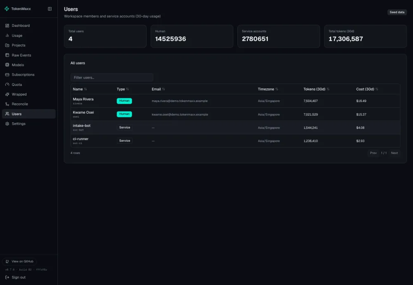Open the Quota page
The image size is (413, 285).
click(29, 85)
